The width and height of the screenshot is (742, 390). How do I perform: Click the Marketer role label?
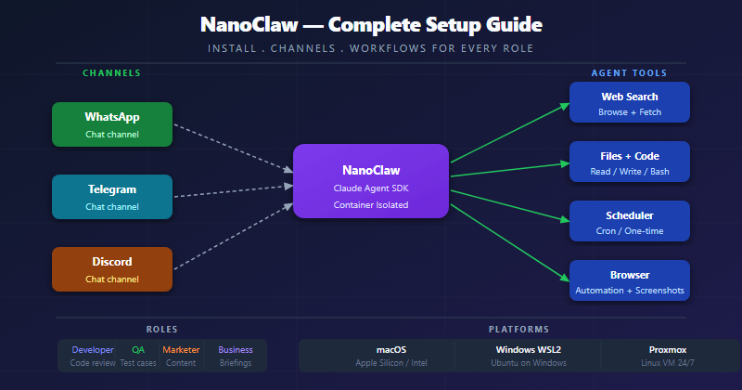click(x=181, y=350)
